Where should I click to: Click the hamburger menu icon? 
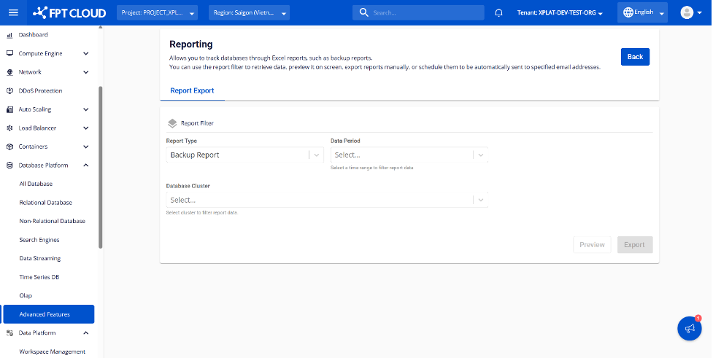click(x=12, y=12)
